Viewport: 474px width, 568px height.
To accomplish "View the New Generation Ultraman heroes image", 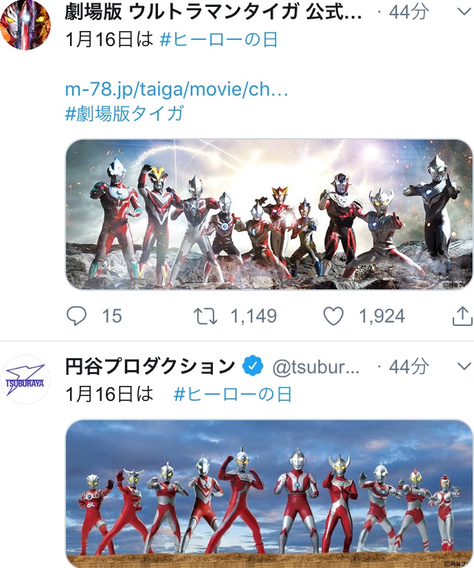I will [269, 215].
